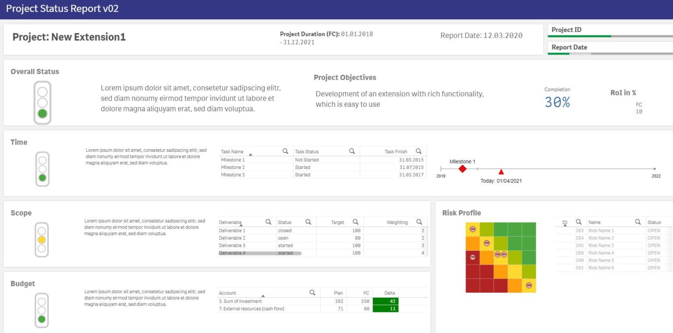
Task: Click the Milestone 1 diamond on the timeline
Action: 462,168
